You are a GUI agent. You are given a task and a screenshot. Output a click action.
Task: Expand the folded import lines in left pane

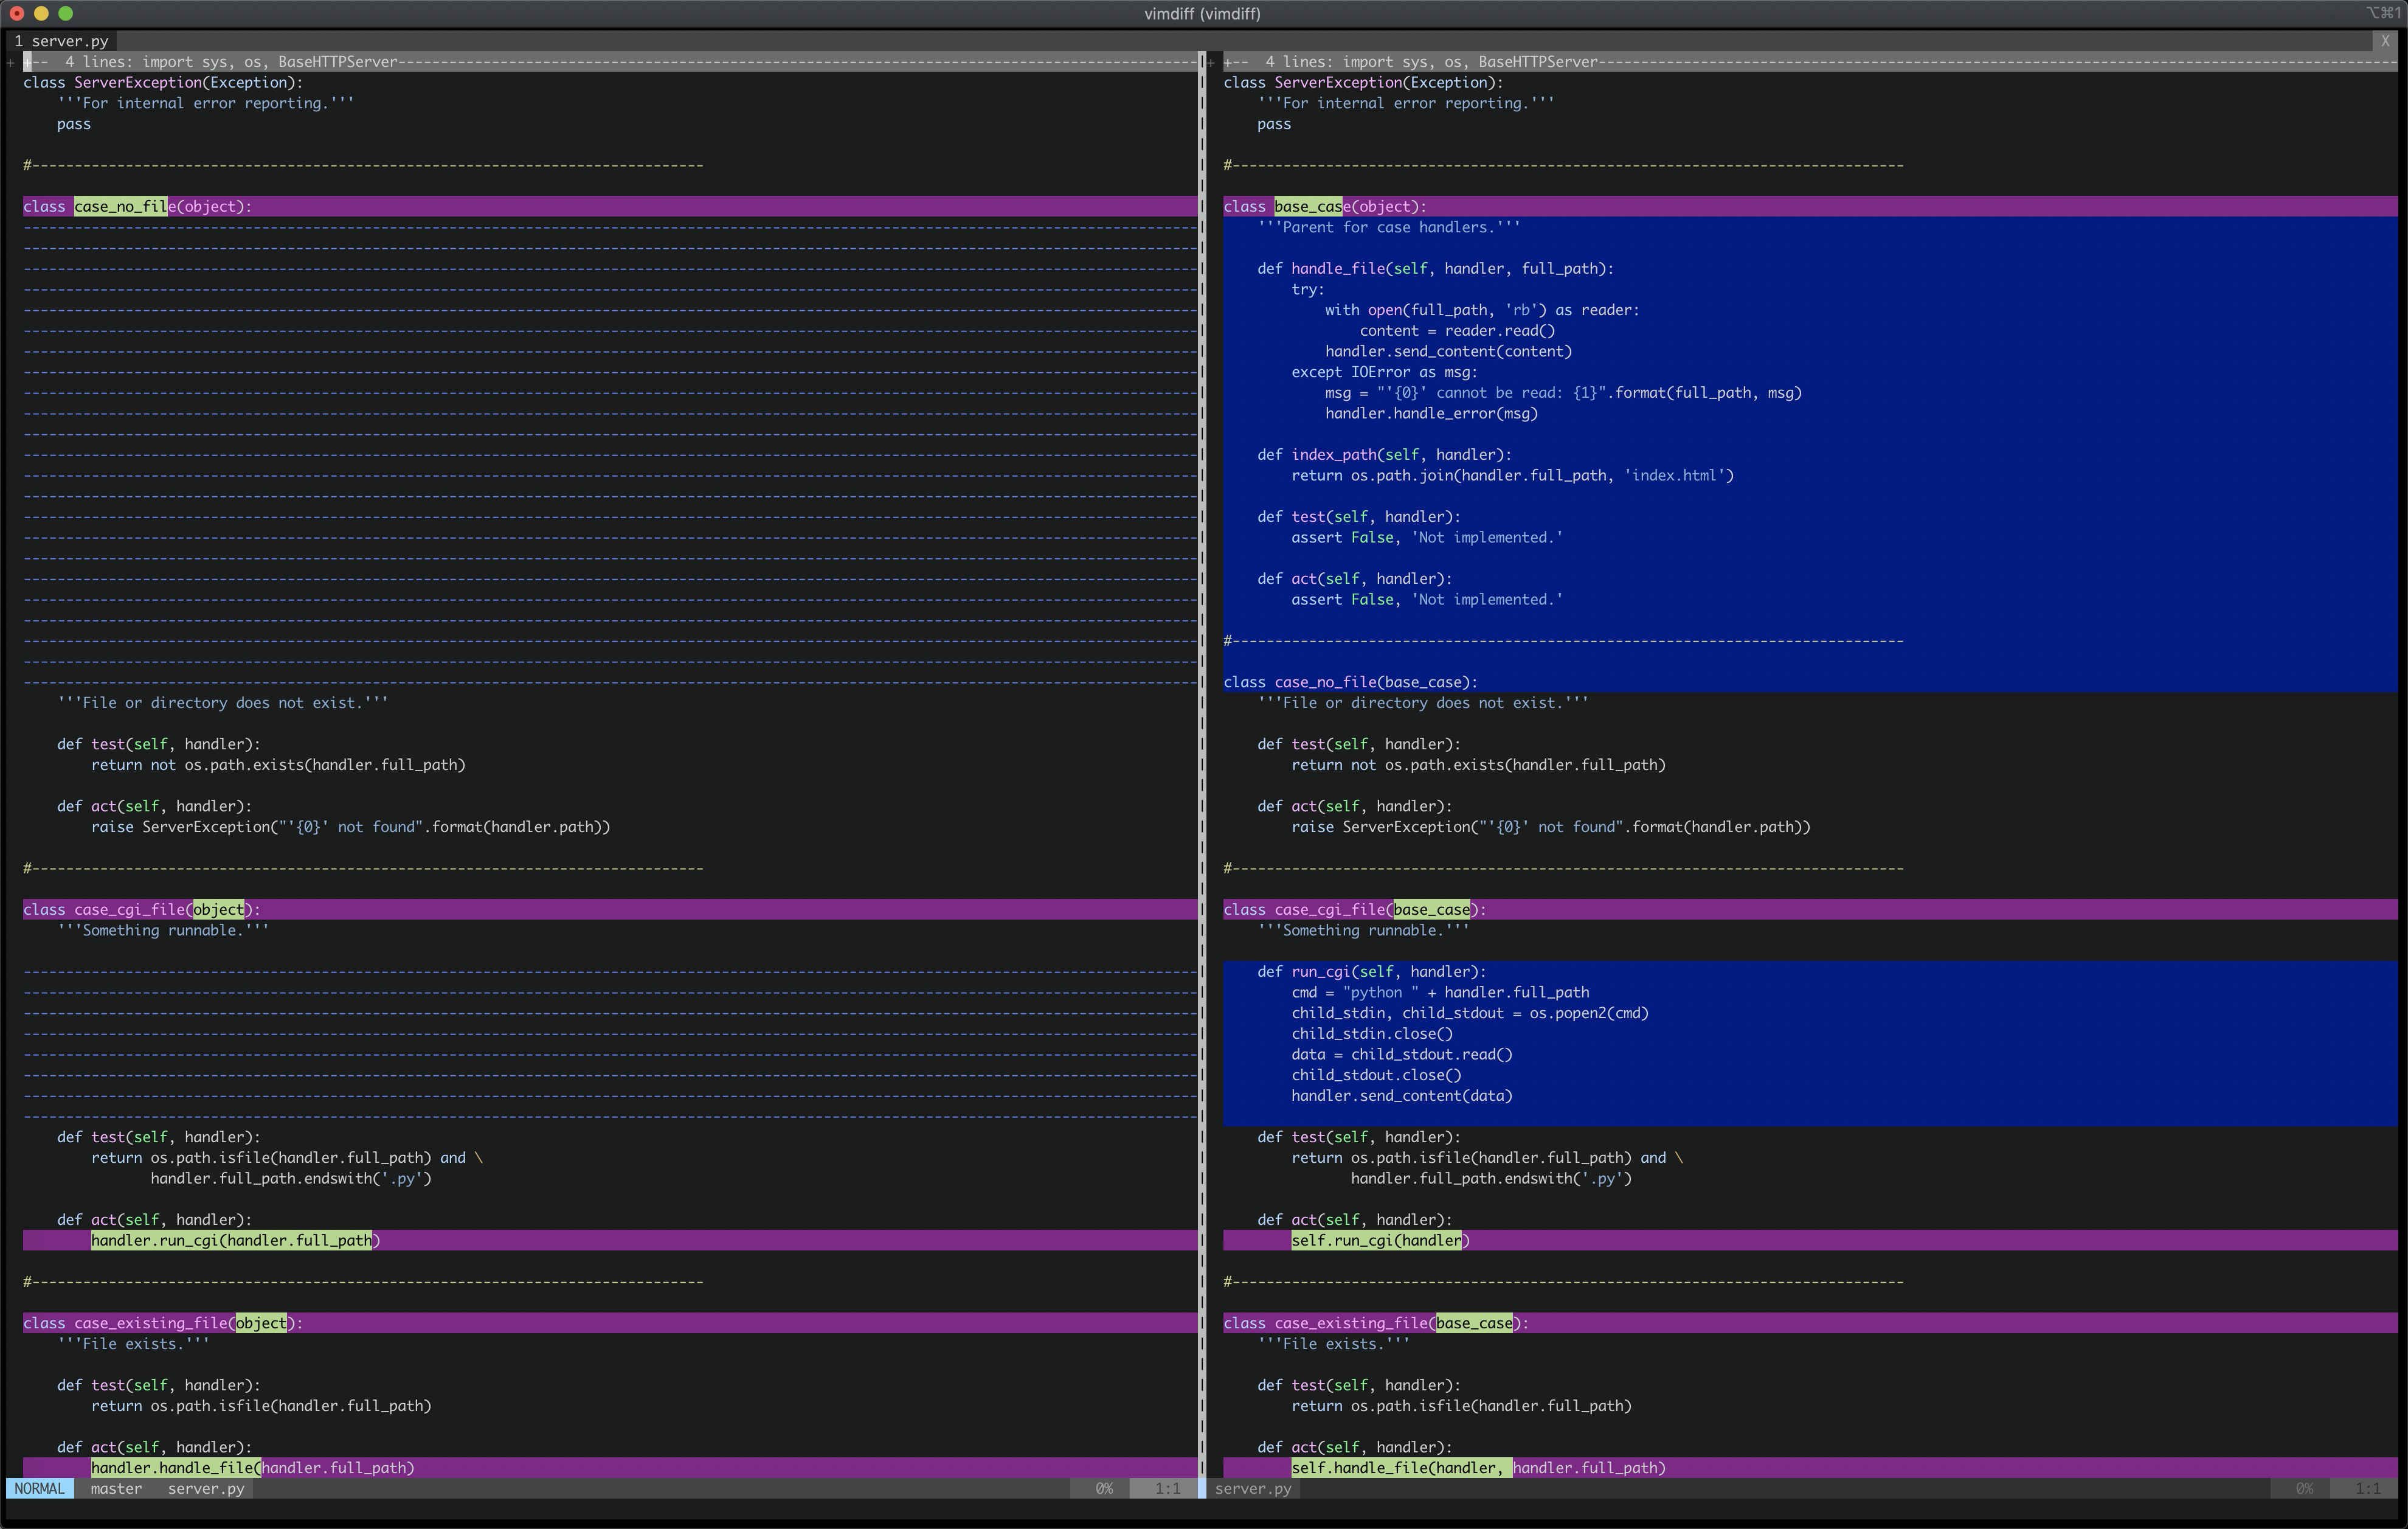(610, 61)
